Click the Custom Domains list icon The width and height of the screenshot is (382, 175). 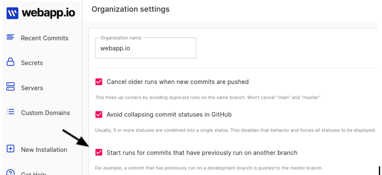pos(11,112)
